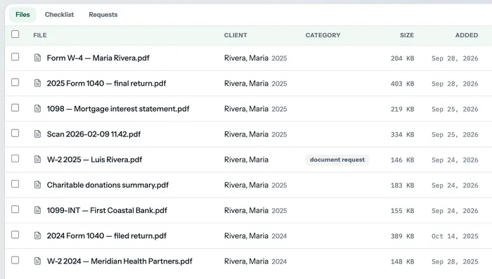
Task: Click document icon for 2024 Form 1040
Action: tap(37, 235)
